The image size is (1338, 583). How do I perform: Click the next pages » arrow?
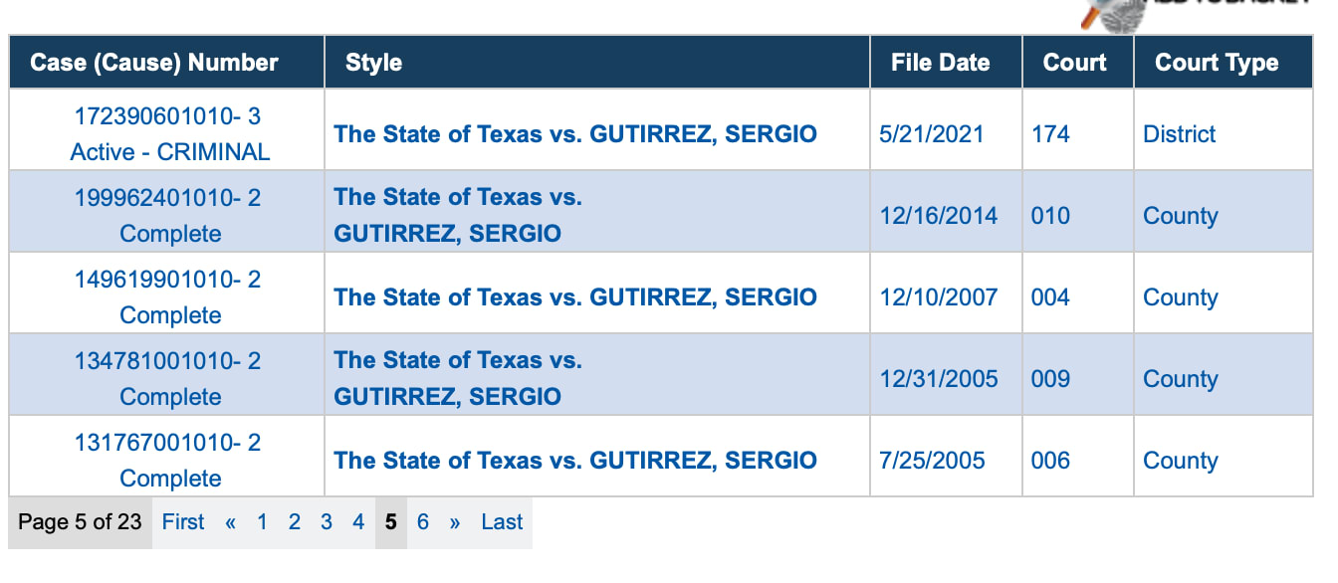click(x=454, y=522)
